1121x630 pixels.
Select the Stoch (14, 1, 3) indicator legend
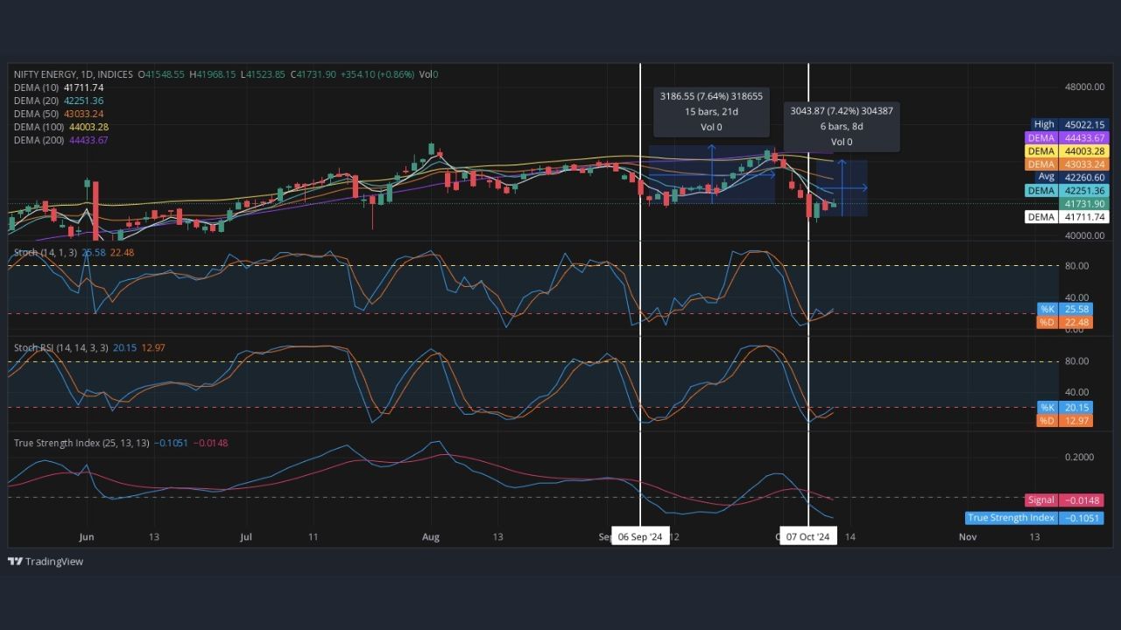pyautogui.click(x=74, y=252)
